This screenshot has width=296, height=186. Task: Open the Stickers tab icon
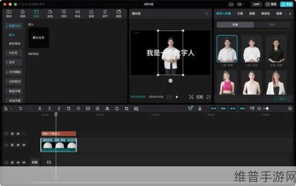point(50,14)
